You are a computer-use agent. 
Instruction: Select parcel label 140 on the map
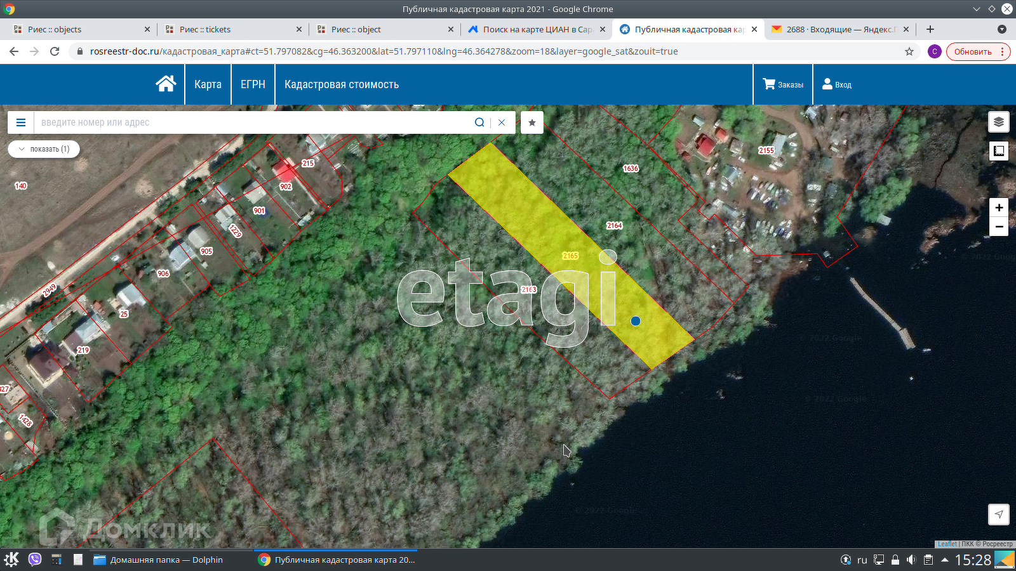coord(21,186)
